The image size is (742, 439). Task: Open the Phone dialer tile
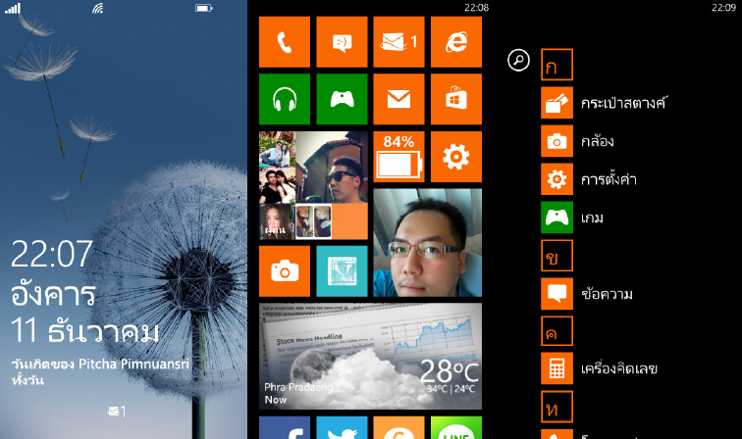tap(285, 42)
